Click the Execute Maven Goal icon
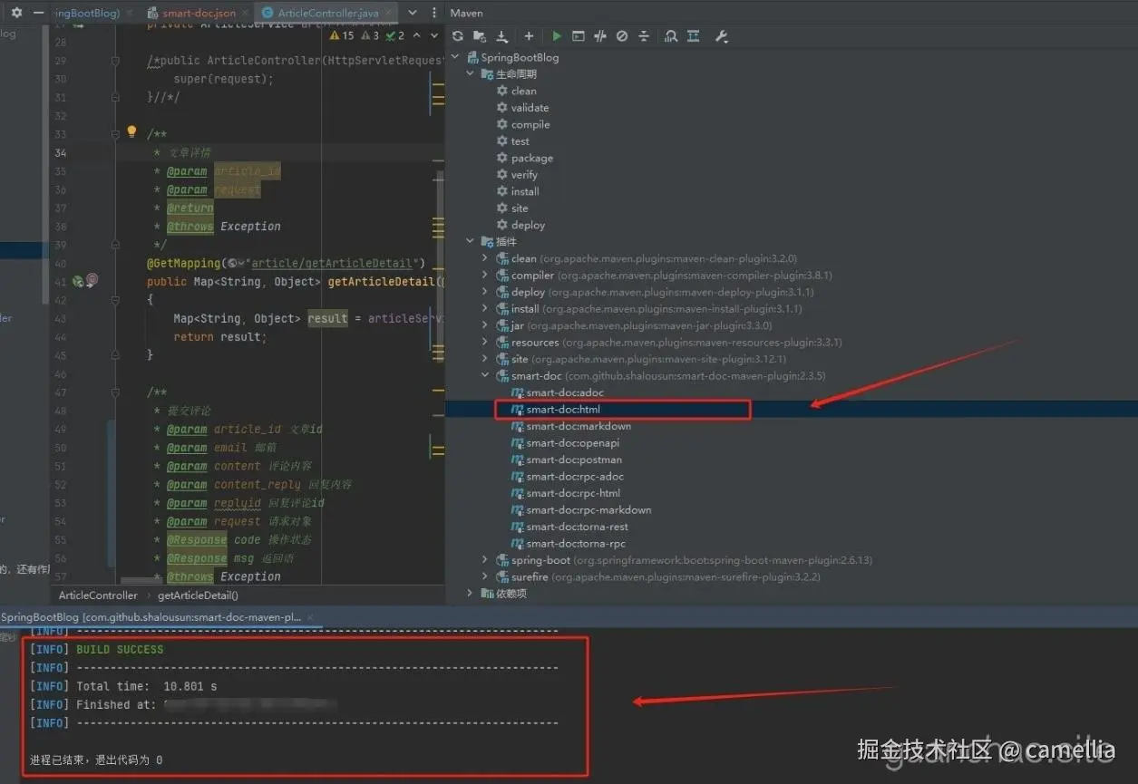The image size is (1138, 784). point(578,36)
